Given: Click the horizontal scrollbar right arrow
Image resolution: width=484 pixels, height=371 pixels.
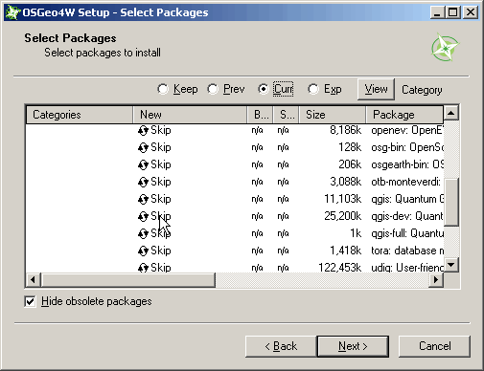Looking at the screenshot, I should [x=436, y=280].
